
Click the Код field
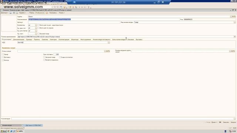210,19
